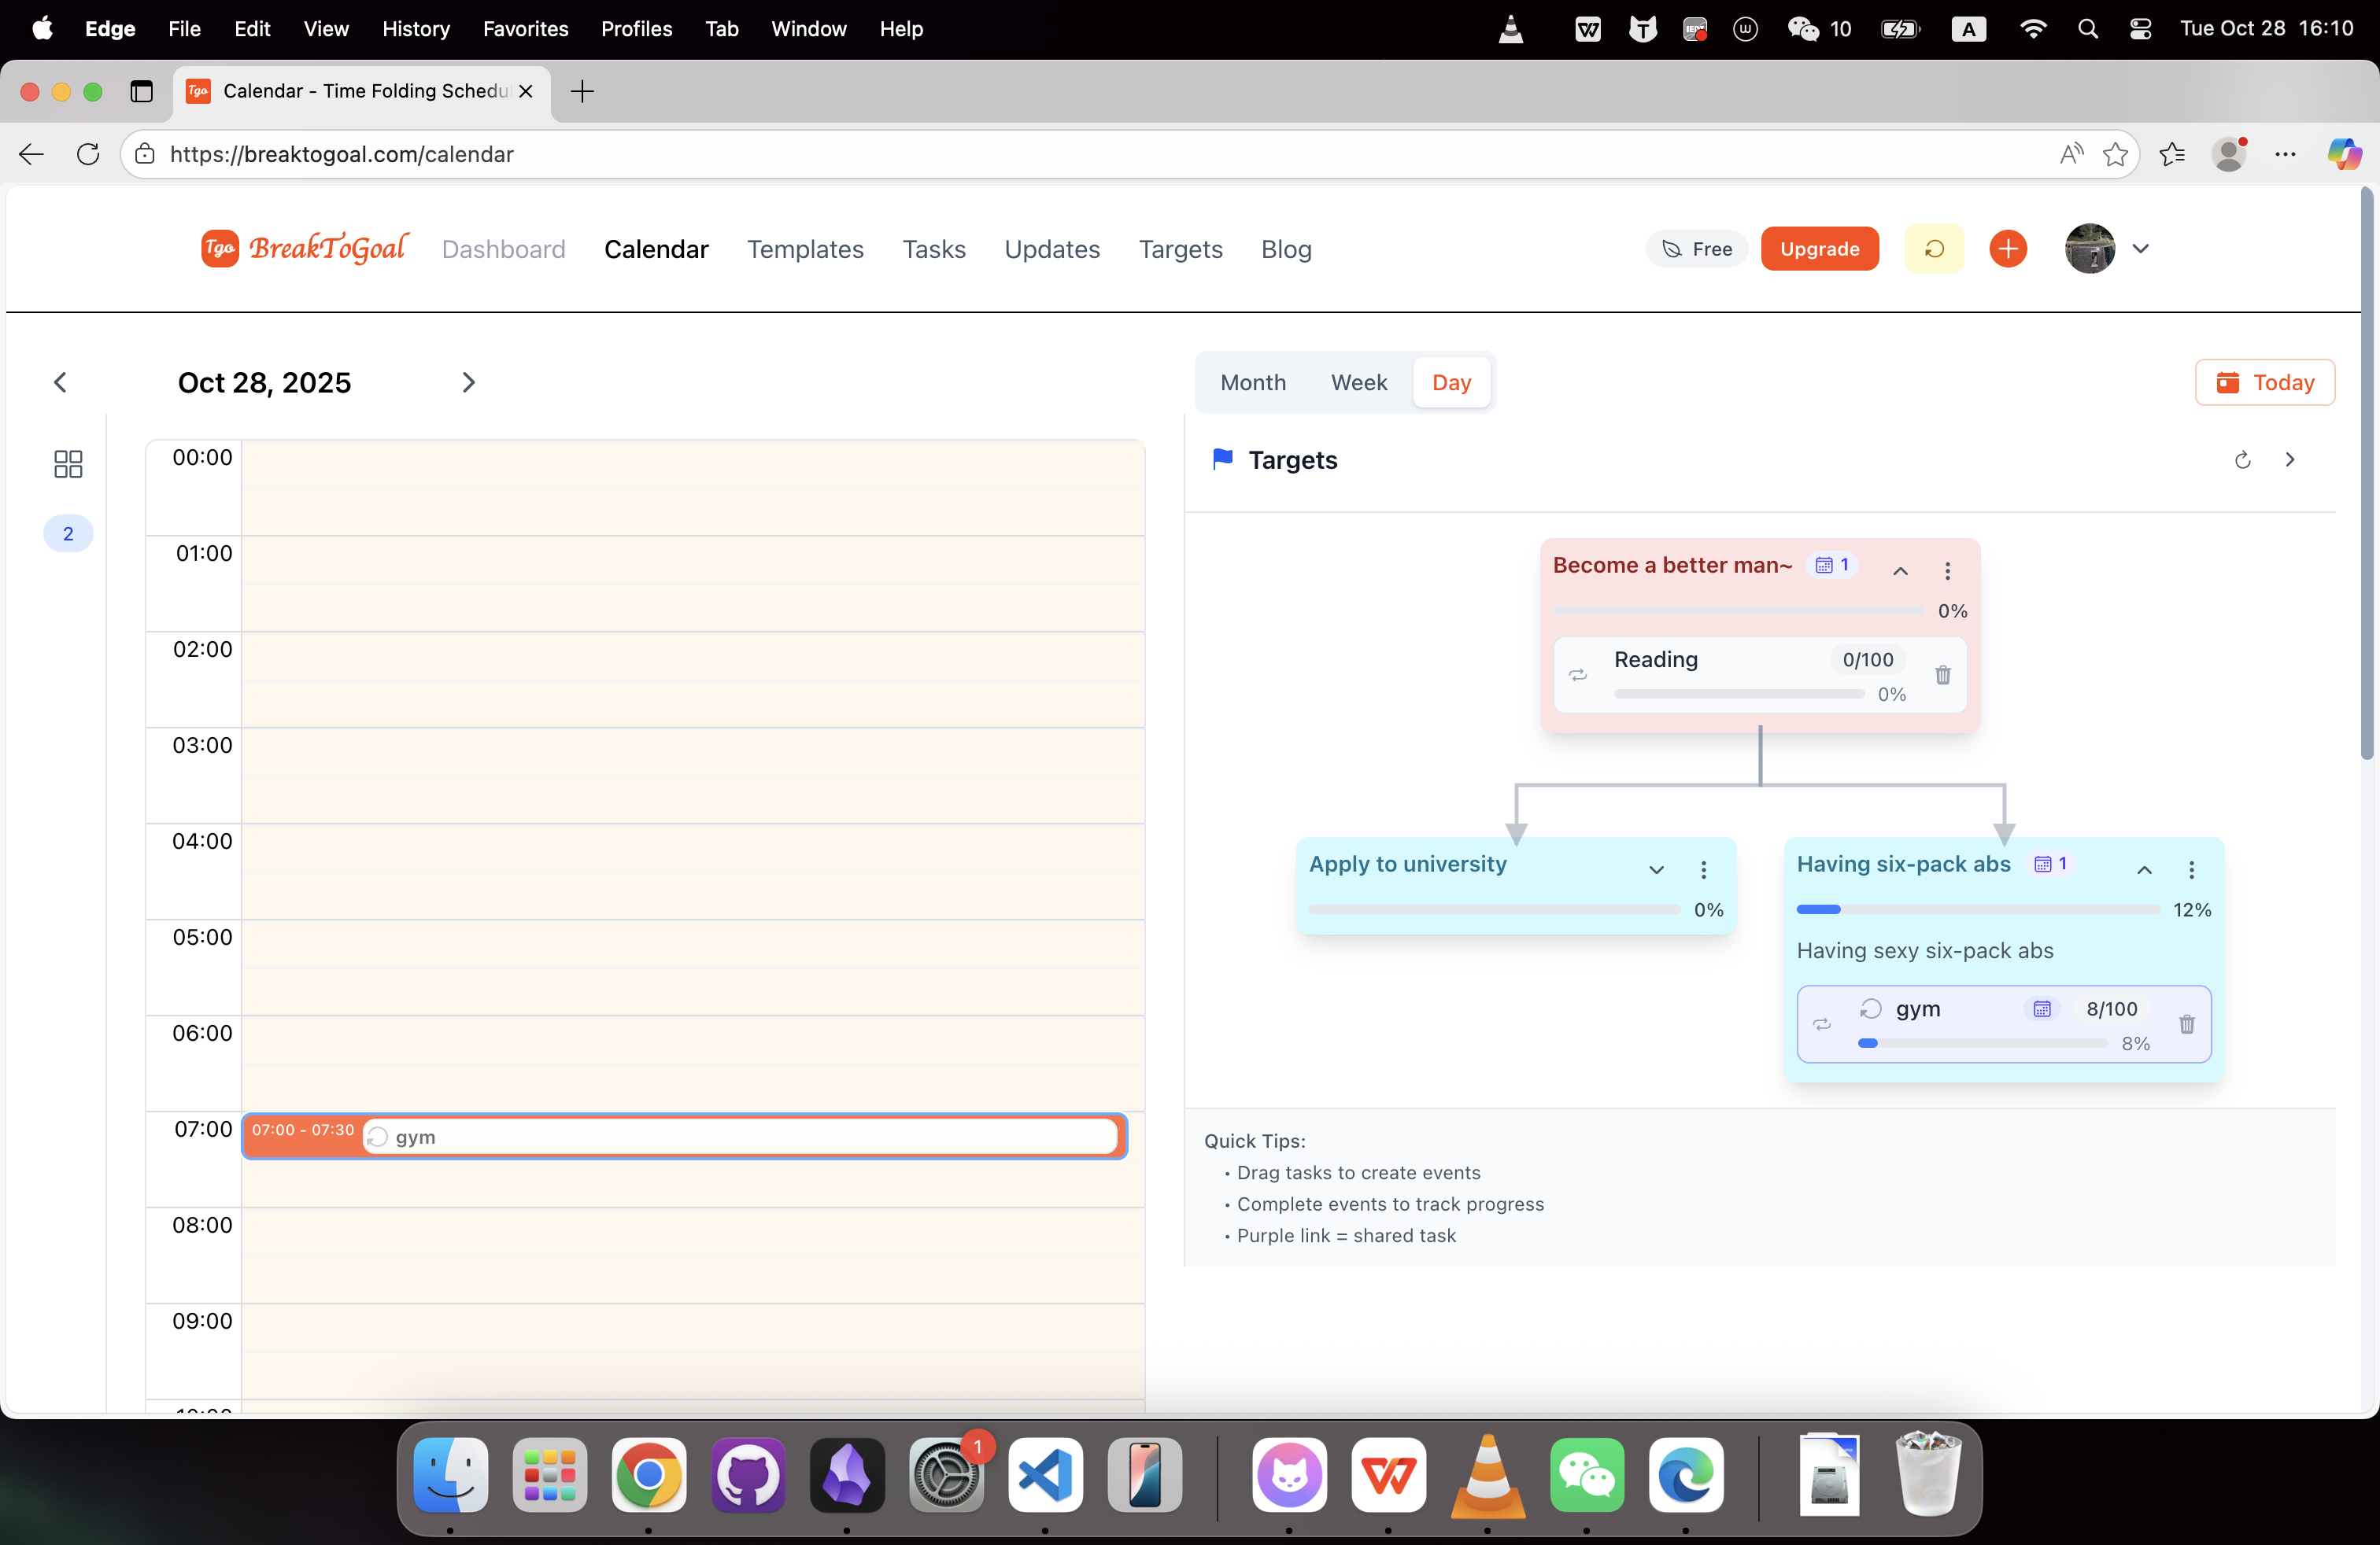This screenshot has width=2380, height=1545.
Task: Click the Free plan badge
Action: [x=1696, y=249]
